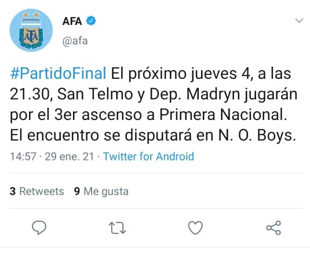Click the AFA display name
This screenshot has width=310, height=255.
(72, 21)
